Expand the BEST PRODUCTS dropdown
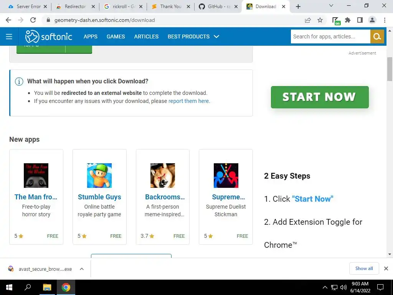 click(193, 36)
